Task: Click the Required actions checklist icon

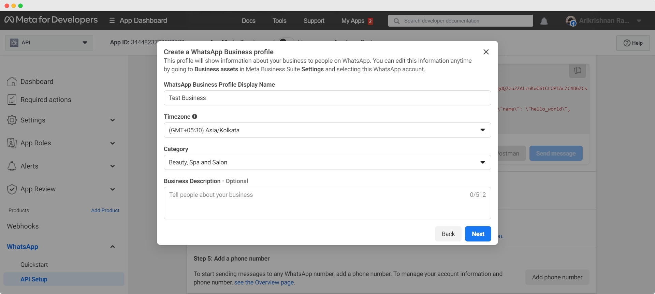Action: point(12,100)
